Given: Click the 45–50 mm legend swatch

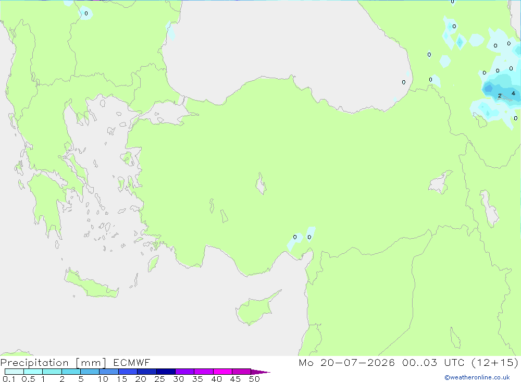Looking at the screenshot, I should click(241, 372).
